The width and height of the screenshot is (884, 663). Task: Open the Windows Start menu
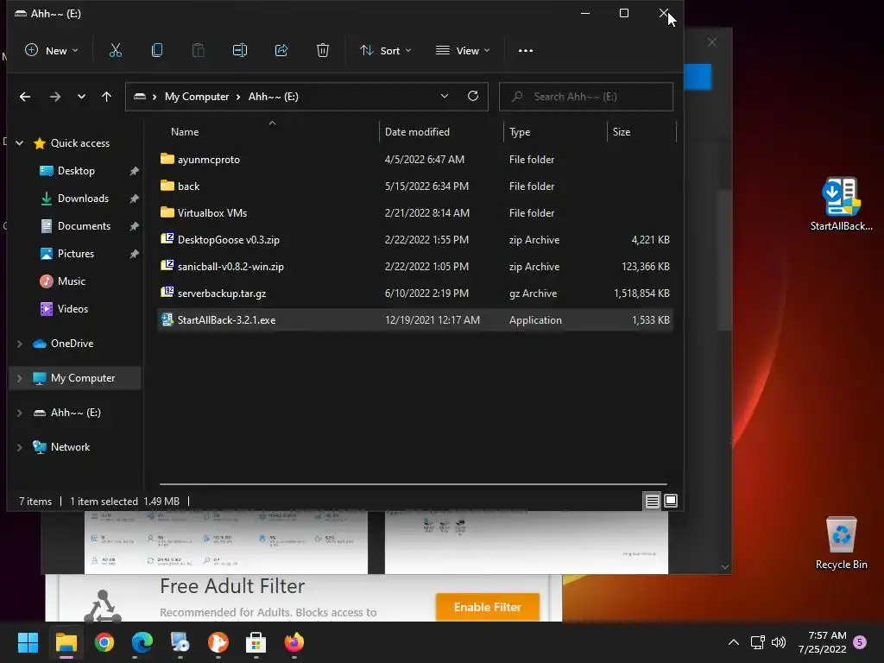click(28, 642)
